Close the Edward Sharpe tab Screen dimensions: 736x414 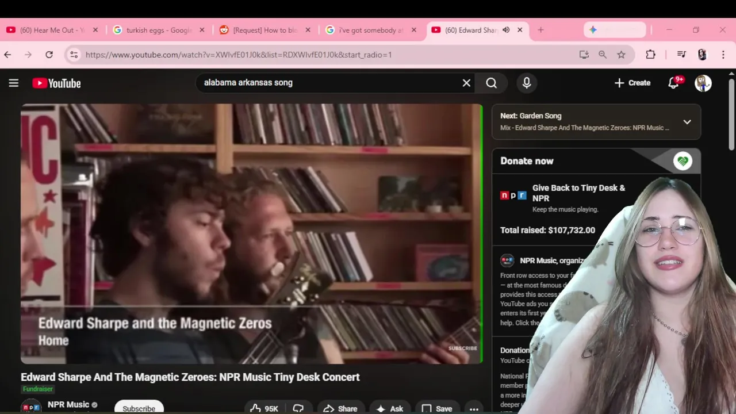(x=520, y=30)
